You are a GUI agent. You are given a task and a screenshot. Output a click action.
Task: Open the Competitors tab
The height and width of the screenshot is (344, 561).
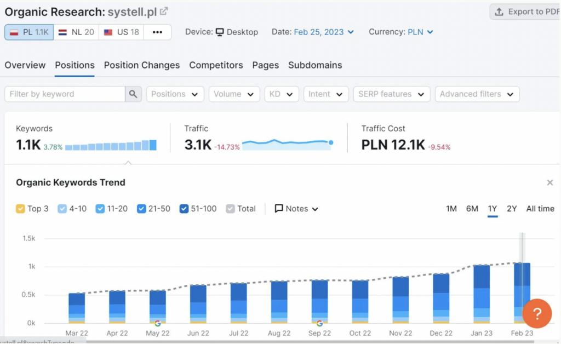tap(216, 65)
